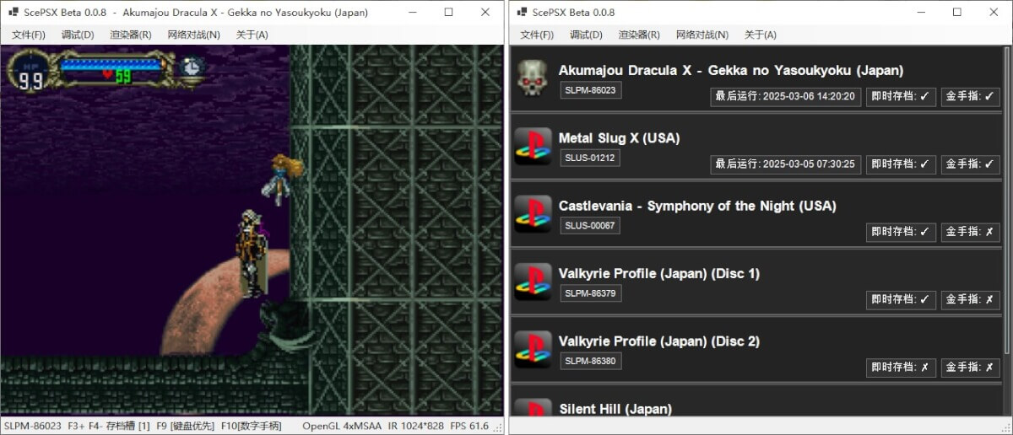Open 调试(D) menu in the game window
This screenshot has width=1013, height=435.
78,35
